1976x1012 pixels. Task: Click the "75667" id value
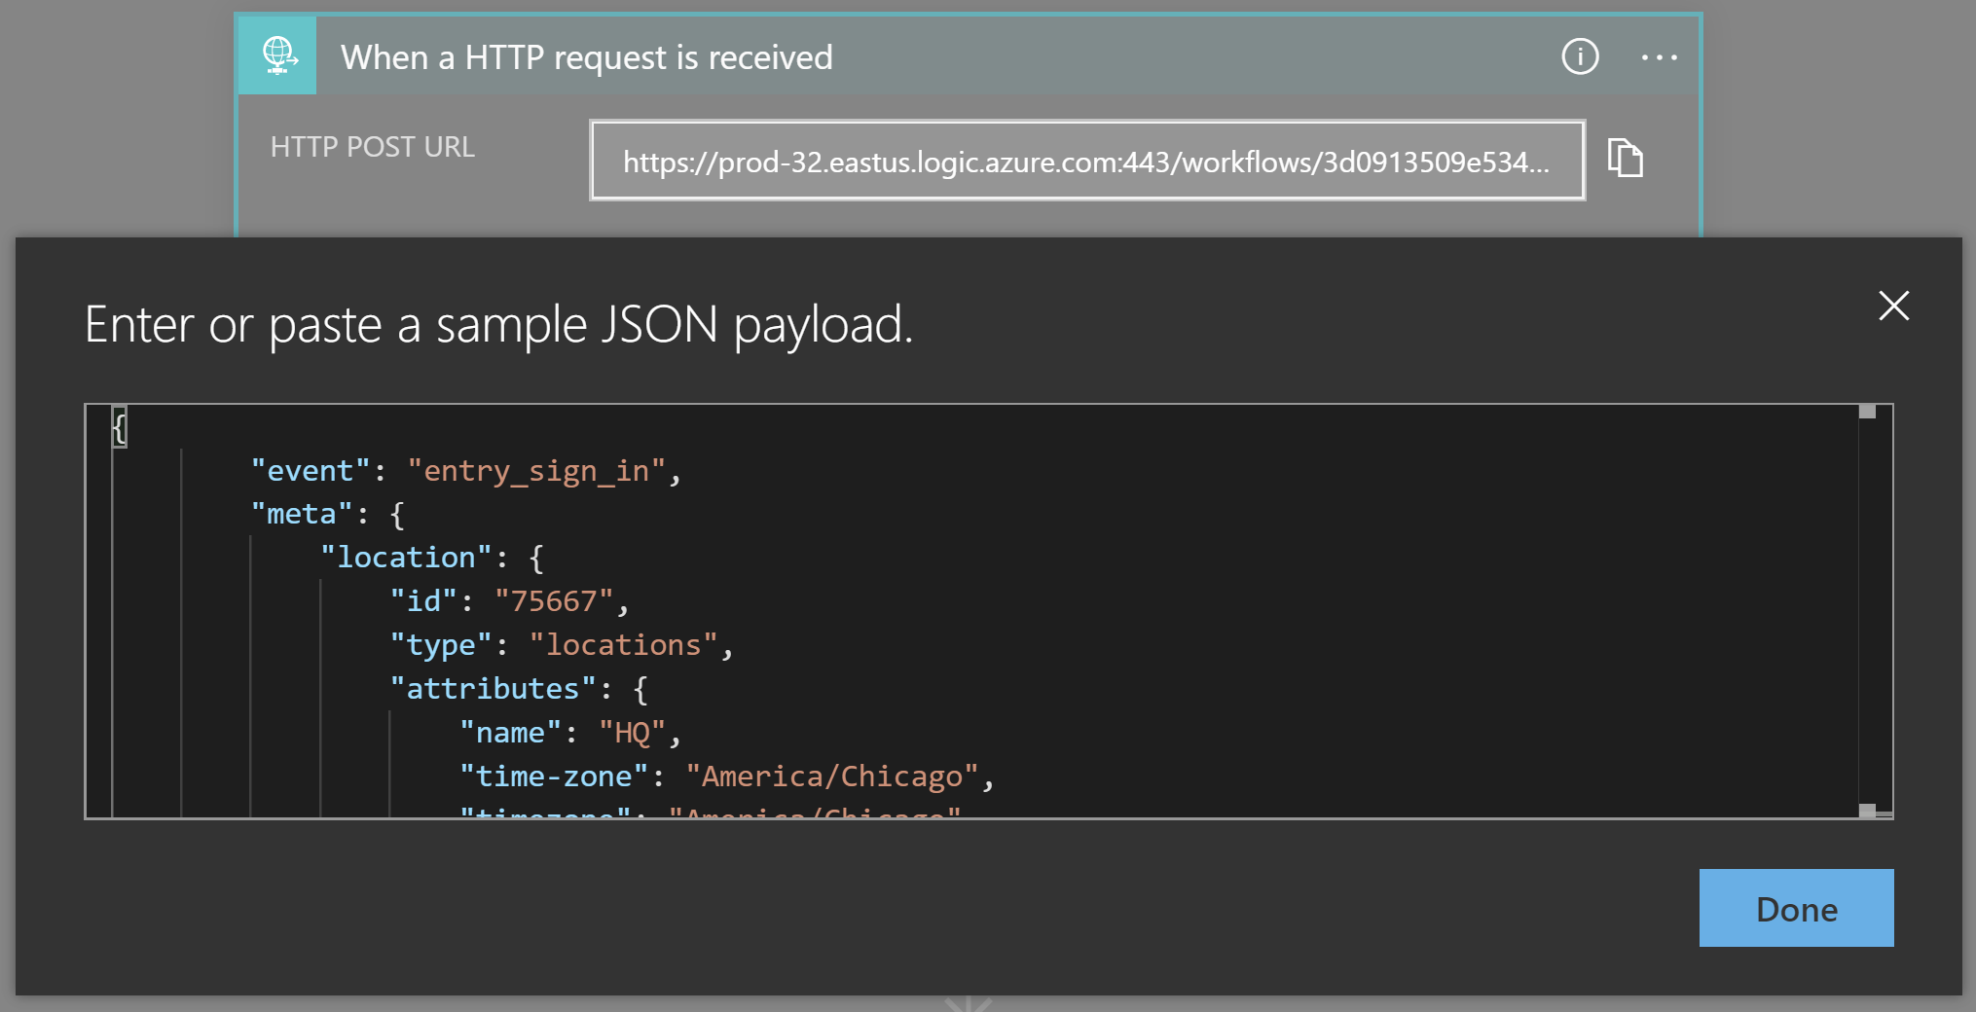[553, 601]
